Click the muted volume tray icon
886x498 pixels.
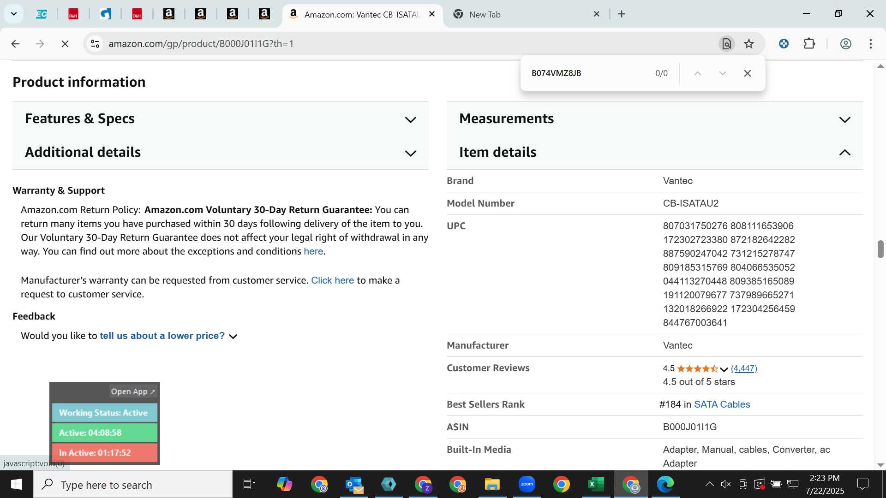pyautogui.click(x=726, y=485)
